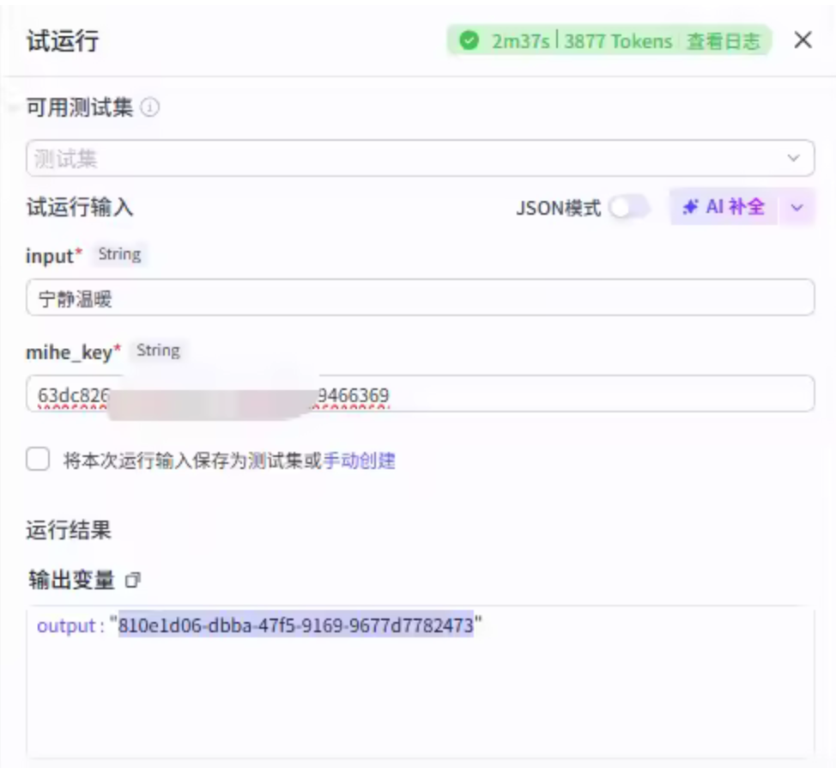
Task: Click the 3877 Tokens indicator
Action: (618, 41)
